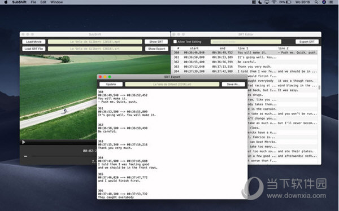Click the battery status icon
Screen dimensions: 339x211
289,2
